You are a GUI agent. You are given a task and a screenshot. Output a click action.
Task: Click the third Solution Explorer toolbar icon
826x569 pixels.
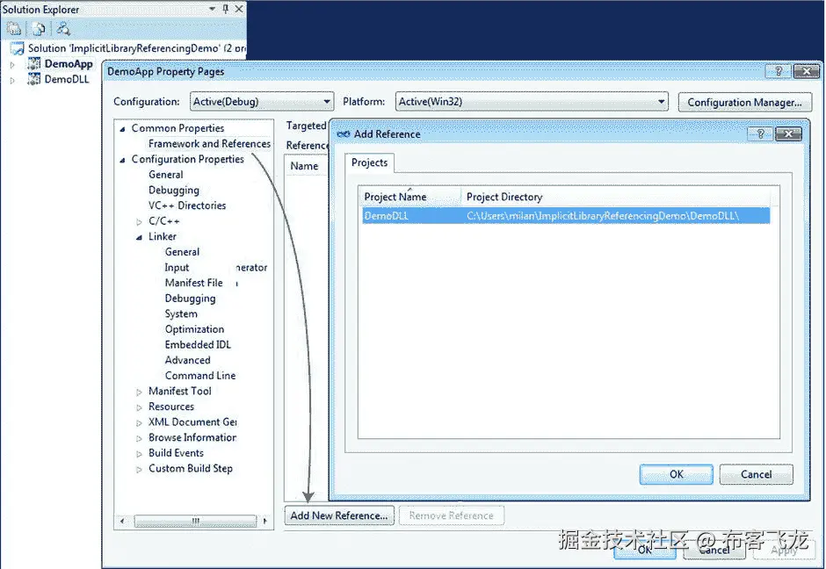tap(63, 29)
